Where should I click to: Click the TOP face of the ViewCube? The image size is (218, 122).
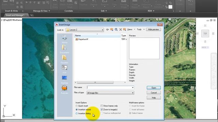(205, 34)
